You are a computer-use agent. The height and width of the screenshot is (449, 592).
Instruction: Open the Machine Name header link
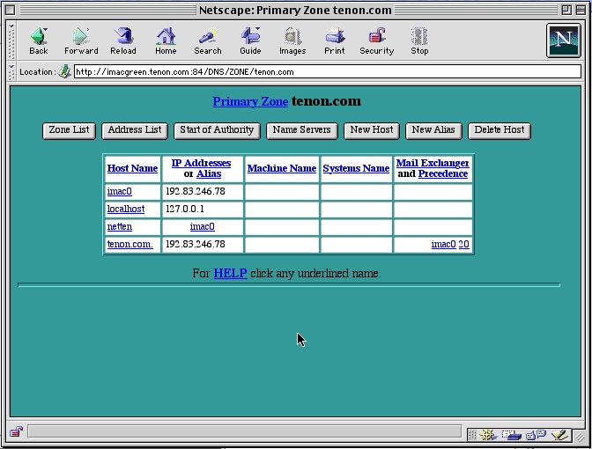282,168
